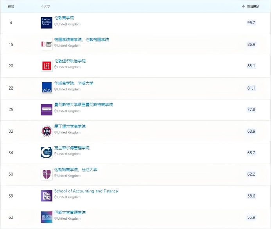Click score 77.8
The image size is (271, 229).
[251, 110]
